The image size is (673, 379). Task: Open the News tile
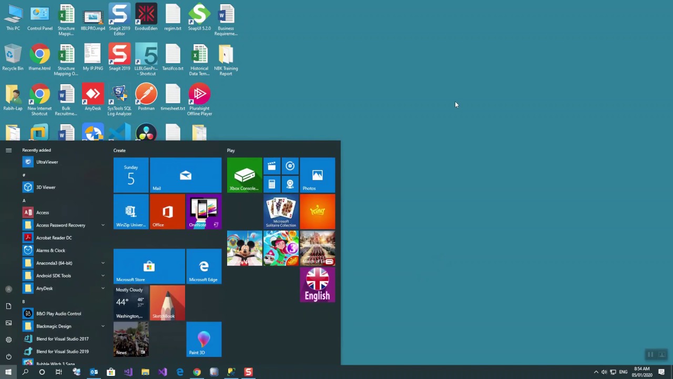click(x=131, y=339)
